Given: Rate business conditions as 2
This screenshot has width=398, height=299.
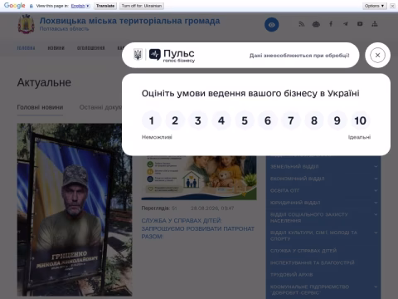Looking at the screenshot, I should coord(175,120).
